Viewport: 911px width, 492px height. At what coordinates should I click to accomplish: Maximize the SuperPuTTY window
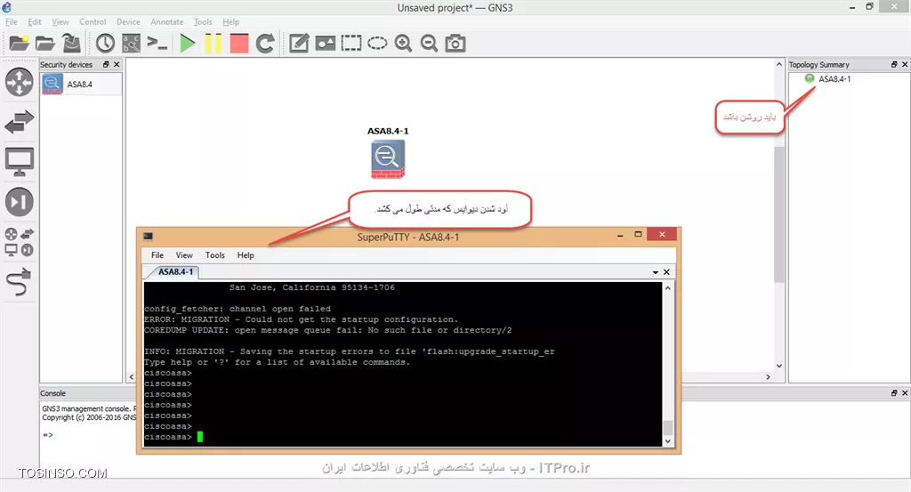638,235
